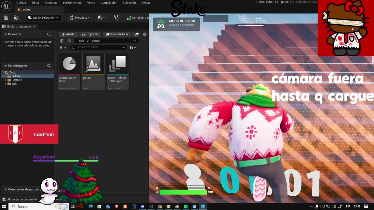This screenshot has width=374, height=210.
Task: Click the FortniteGame search magnifier icon
Action: pyautogui.click(x=49, y=66)
